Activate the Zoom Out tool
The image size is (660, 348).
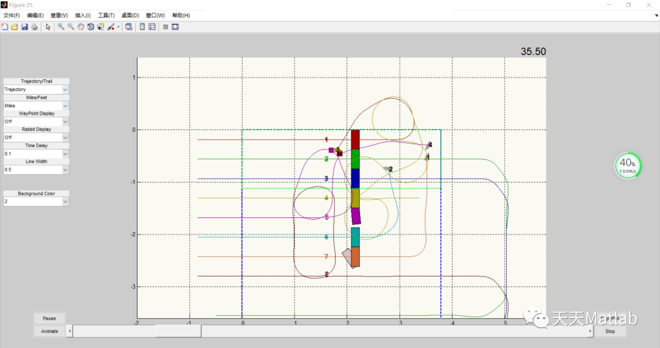tap(71, 27)
